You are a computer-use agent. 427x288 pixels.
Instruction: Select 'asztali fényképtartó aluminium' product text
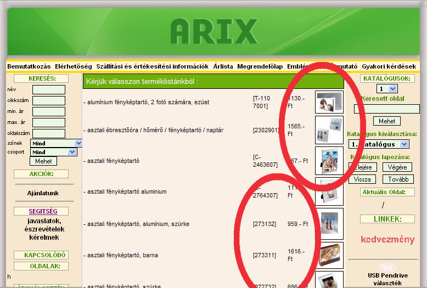[125, 191]
